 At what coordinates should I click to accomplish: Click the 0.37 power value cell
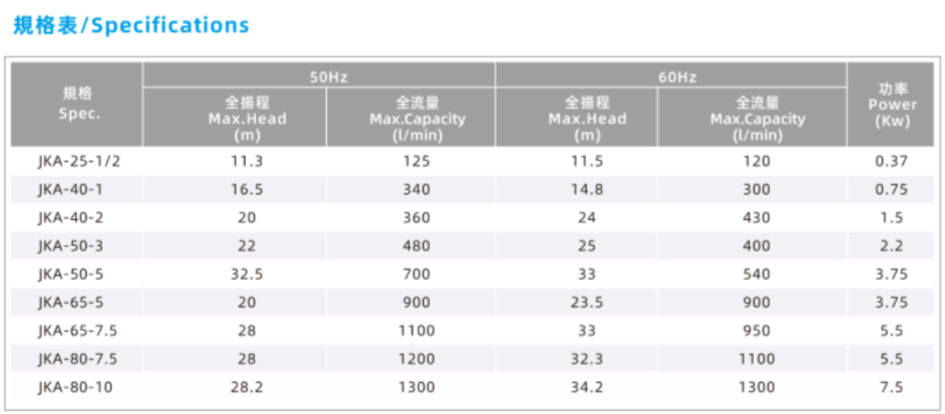pos(891,161)
